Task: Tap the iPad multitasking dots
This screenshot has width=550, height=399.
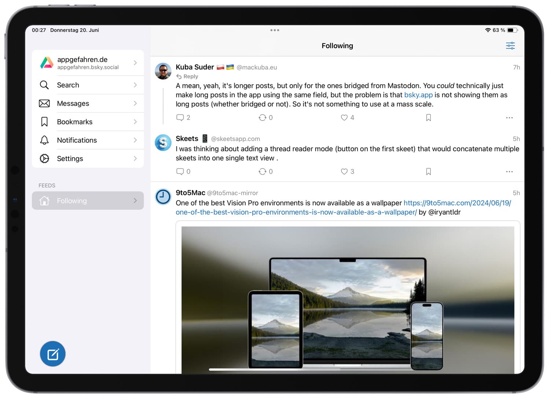Action: click(275, 30)
